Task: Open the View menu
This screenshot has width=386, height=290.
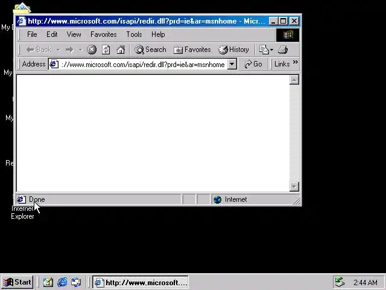Action: (x=74, y=34)
